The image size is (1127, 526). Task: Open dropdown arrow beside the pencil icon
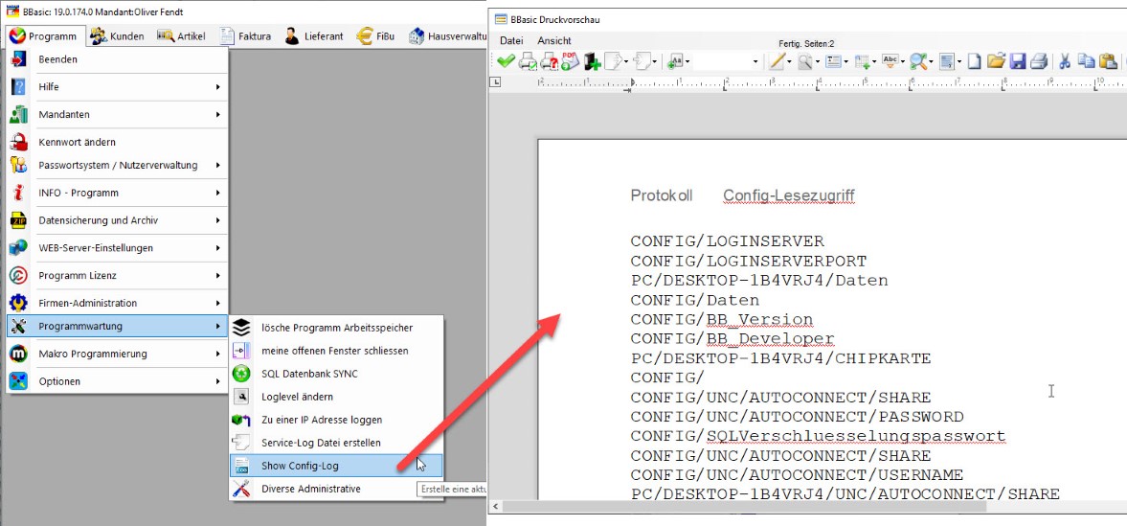(789, 62)
